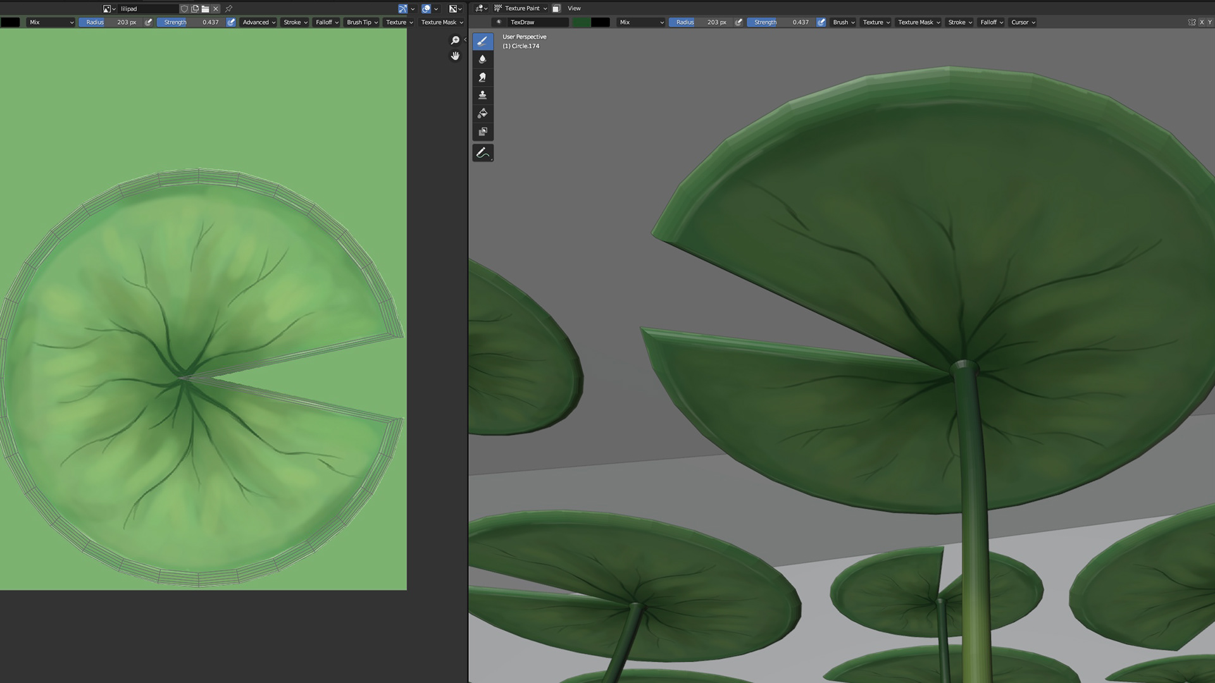This screenshot has height=683, width=1215.
Task: Pick the black secondary color swatch
Action: coord(601,22)
